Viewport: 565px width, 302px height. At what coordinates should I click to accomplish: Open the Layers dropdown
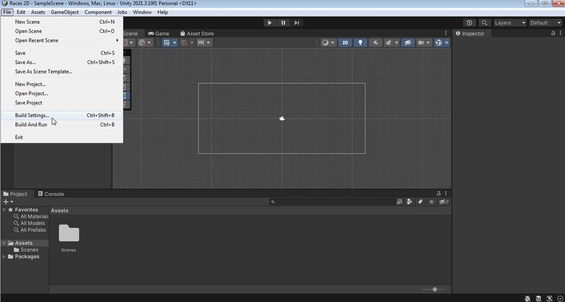510,23
